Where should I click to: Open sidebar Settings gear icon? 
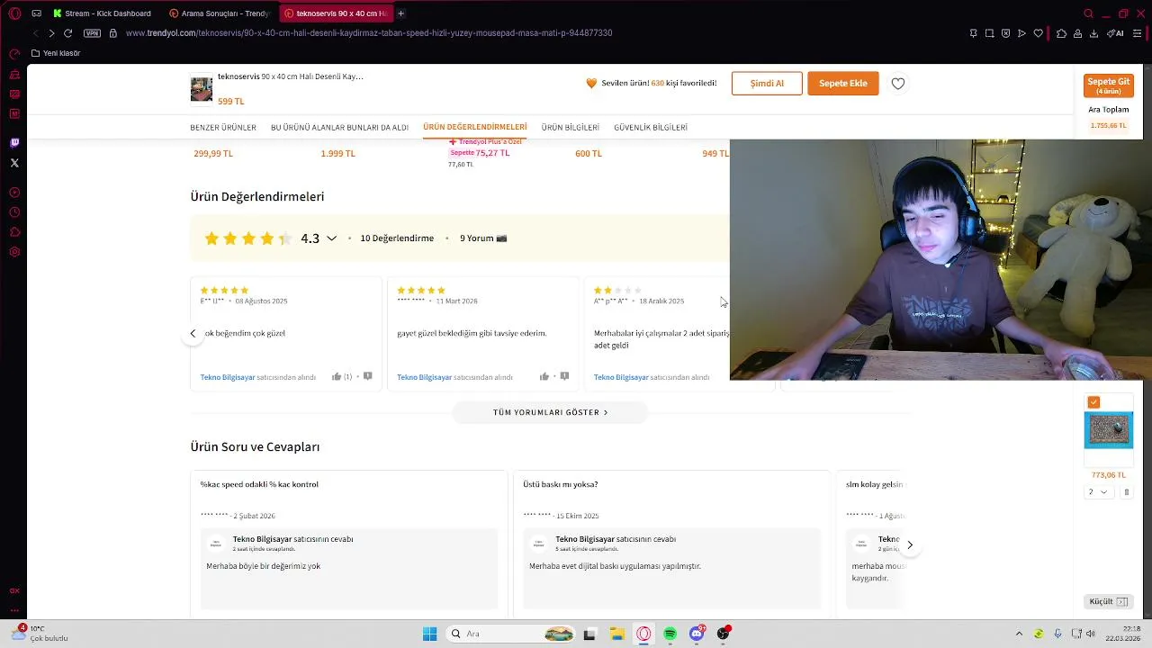pyautogui.click(x=14, y=252)
